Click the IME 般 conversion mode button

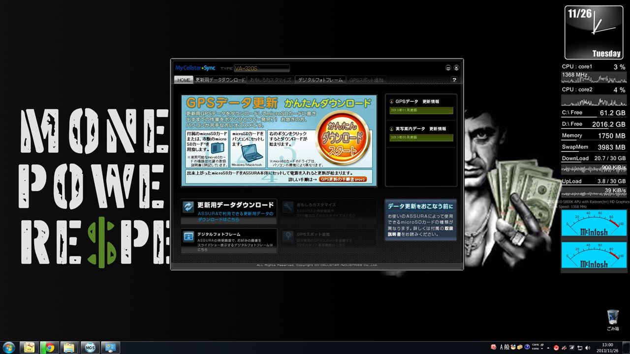point(507,347)
